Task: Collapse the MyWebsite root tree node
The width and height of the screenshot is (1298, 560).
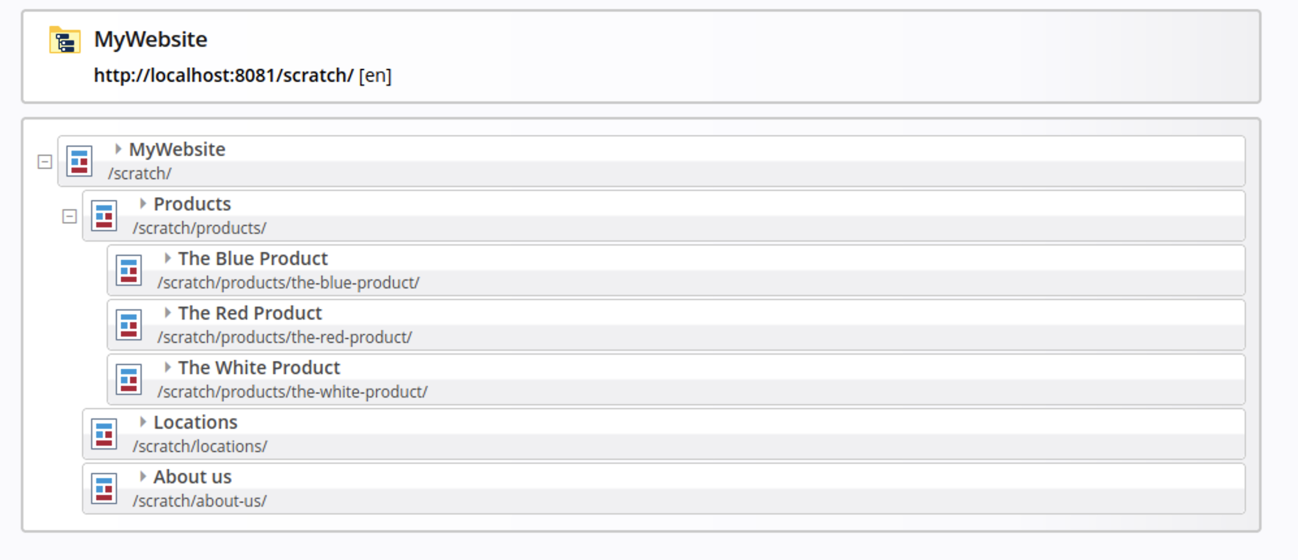Action: pyautogui.click(x=45, y=162)
